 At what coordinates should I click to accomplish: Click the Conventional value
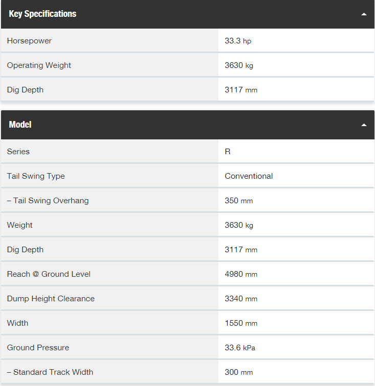(x=249, y=176)
